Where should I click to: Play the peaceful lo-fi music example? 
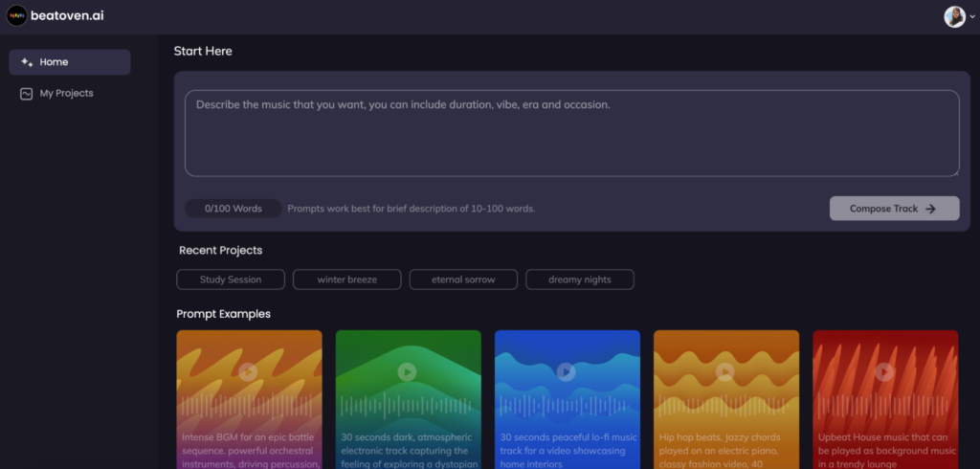point(567,372)
